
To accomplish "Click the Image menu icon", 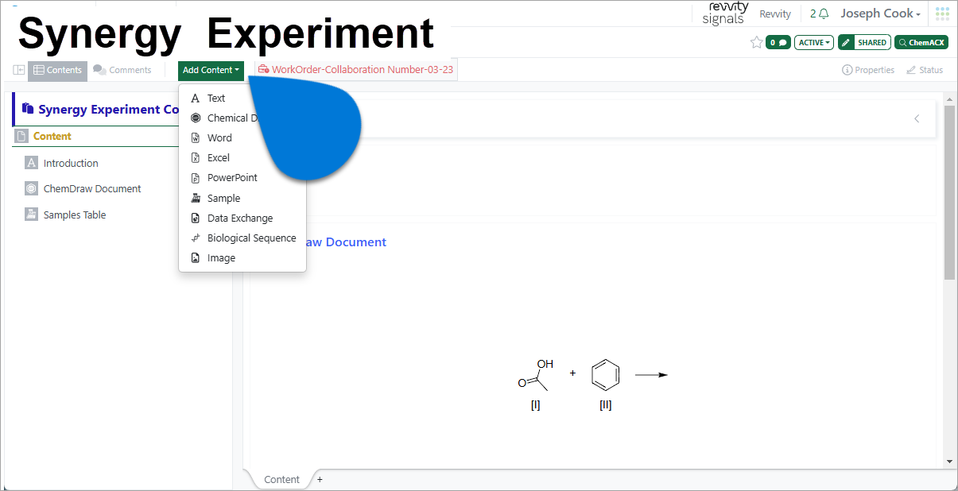I will (196, 258).
